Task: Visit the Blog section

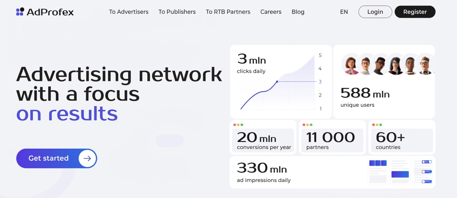Action: coord(298,12)
